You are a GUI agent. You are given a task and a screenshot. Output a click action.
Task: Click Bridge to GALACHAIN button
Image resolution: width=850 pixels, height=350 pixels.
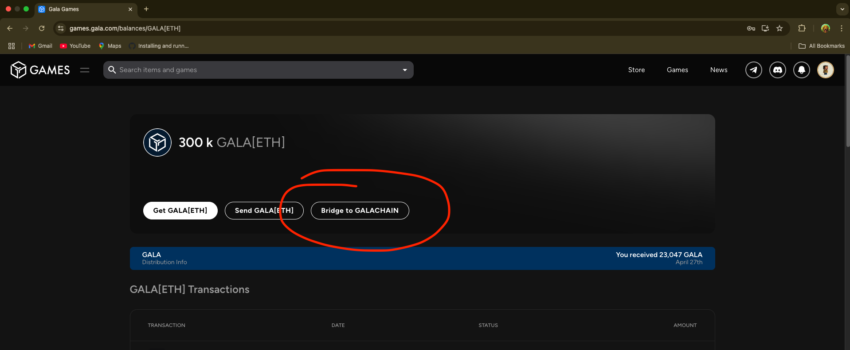tap(360, 211)
